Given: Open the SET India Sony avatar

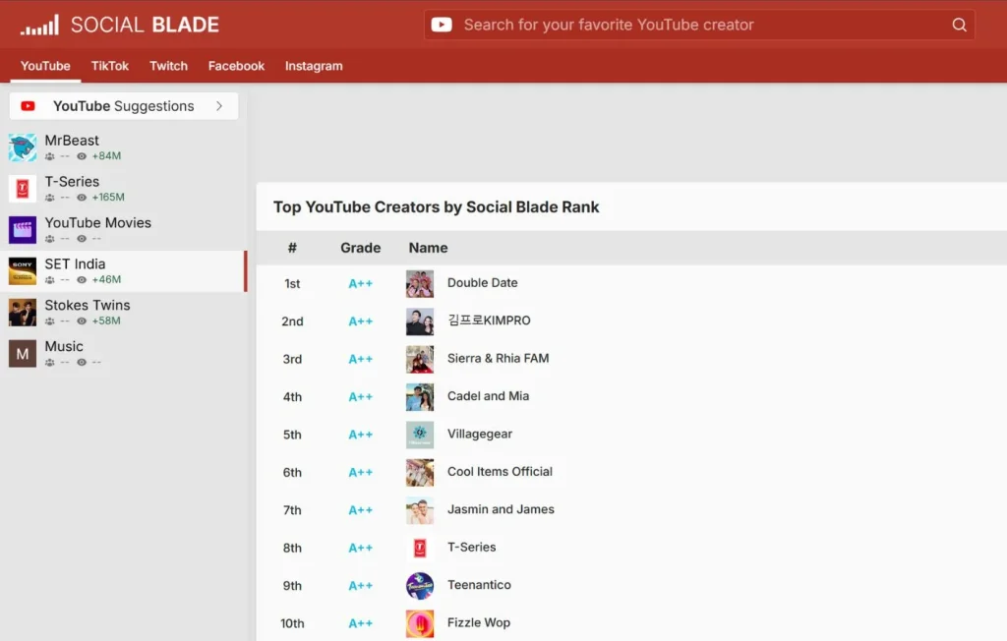Looking at the screenshot, I should tap(23, 271).
